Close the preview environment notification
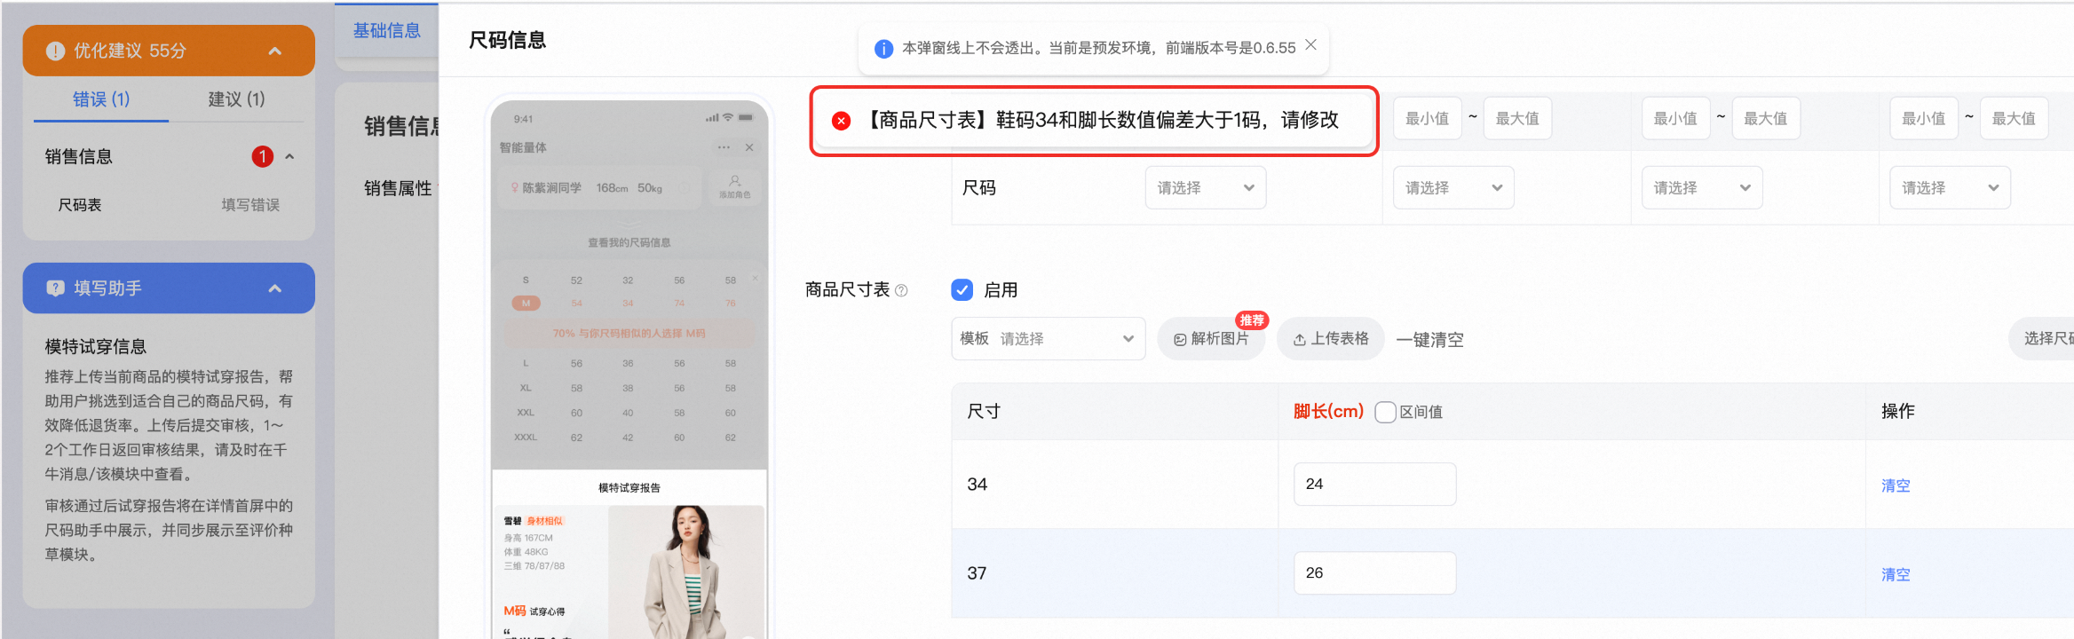Image resolution: width=2074 pixels, height=639 pixels. 1310,44
